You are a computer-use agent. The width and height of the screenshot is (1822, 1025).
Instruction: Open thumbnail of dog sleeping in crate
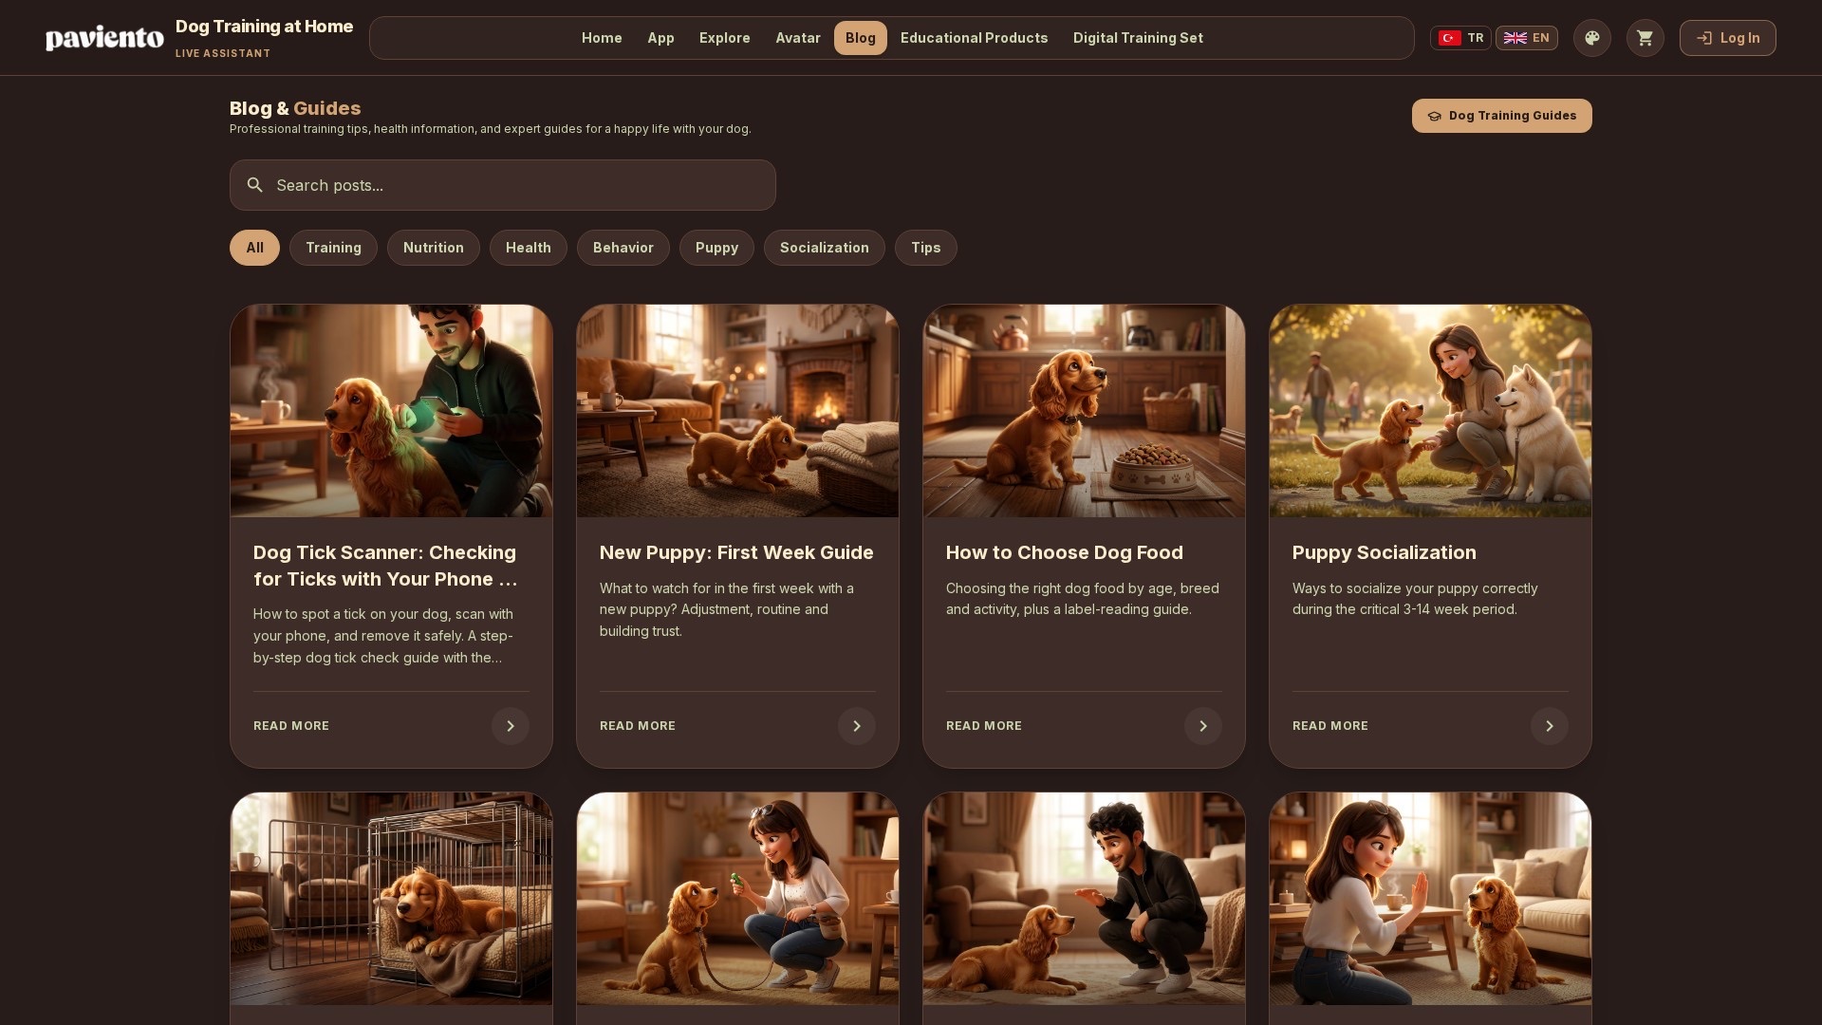point(391,899)
